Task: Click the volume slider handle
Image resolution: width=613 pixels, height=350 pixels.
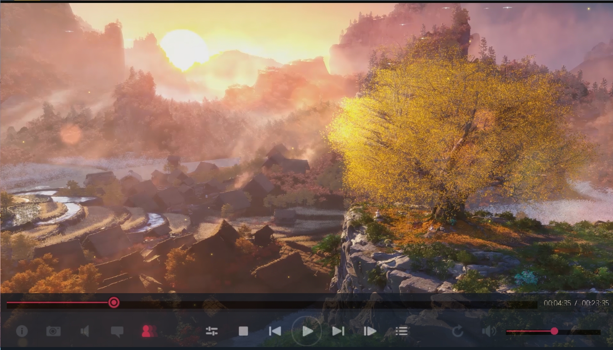Action: click(554, 331)
